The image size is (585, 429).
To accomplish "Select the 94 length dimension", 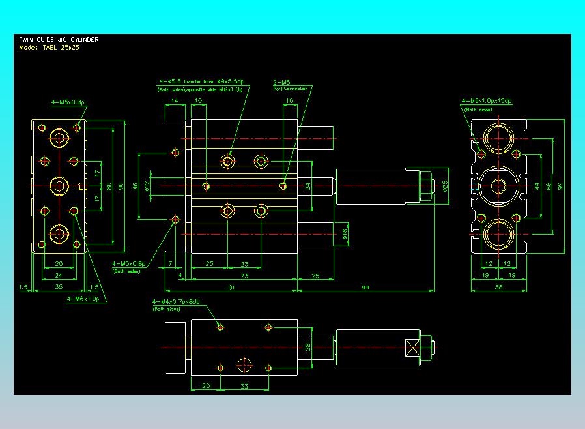I will click(x=365, y=287).
